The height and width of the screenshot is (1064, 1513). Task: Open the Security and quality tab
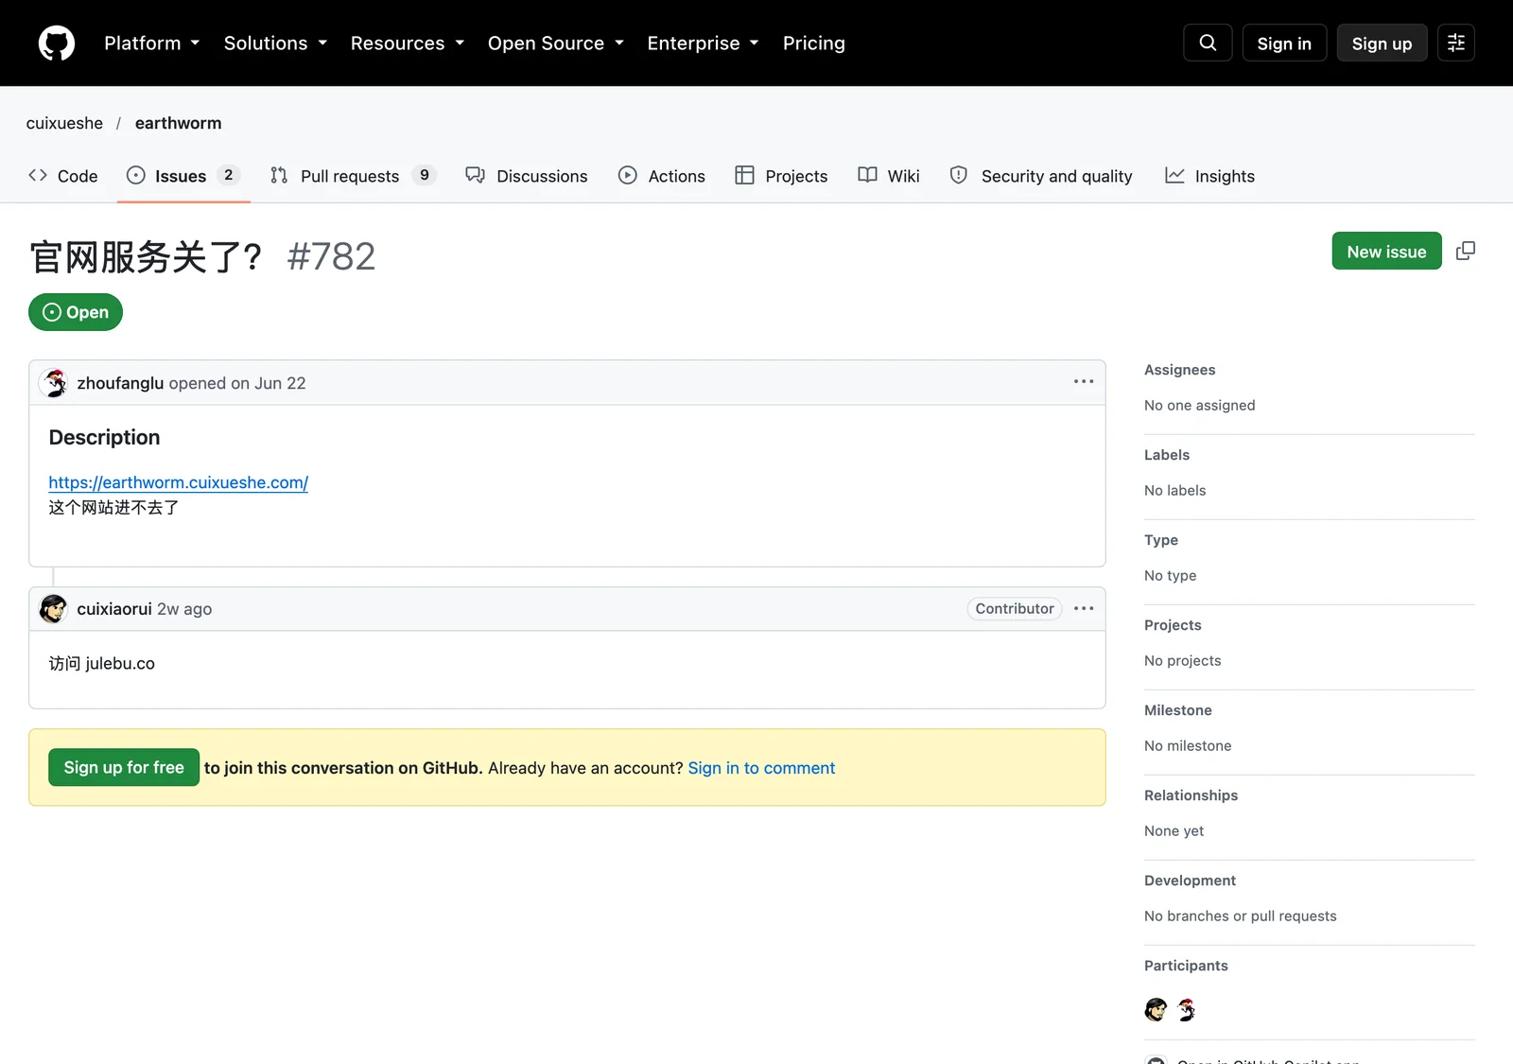pos(1041,176)
